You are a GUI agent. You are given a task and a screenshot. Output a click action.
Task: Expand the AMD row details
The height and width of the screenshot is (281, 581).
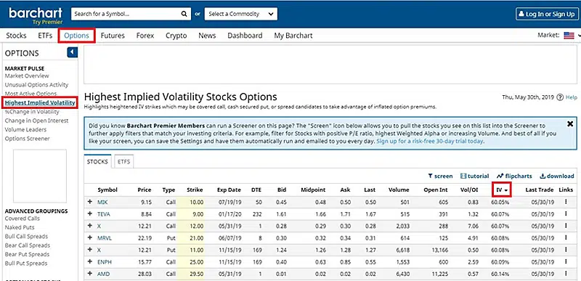[89, 274]
